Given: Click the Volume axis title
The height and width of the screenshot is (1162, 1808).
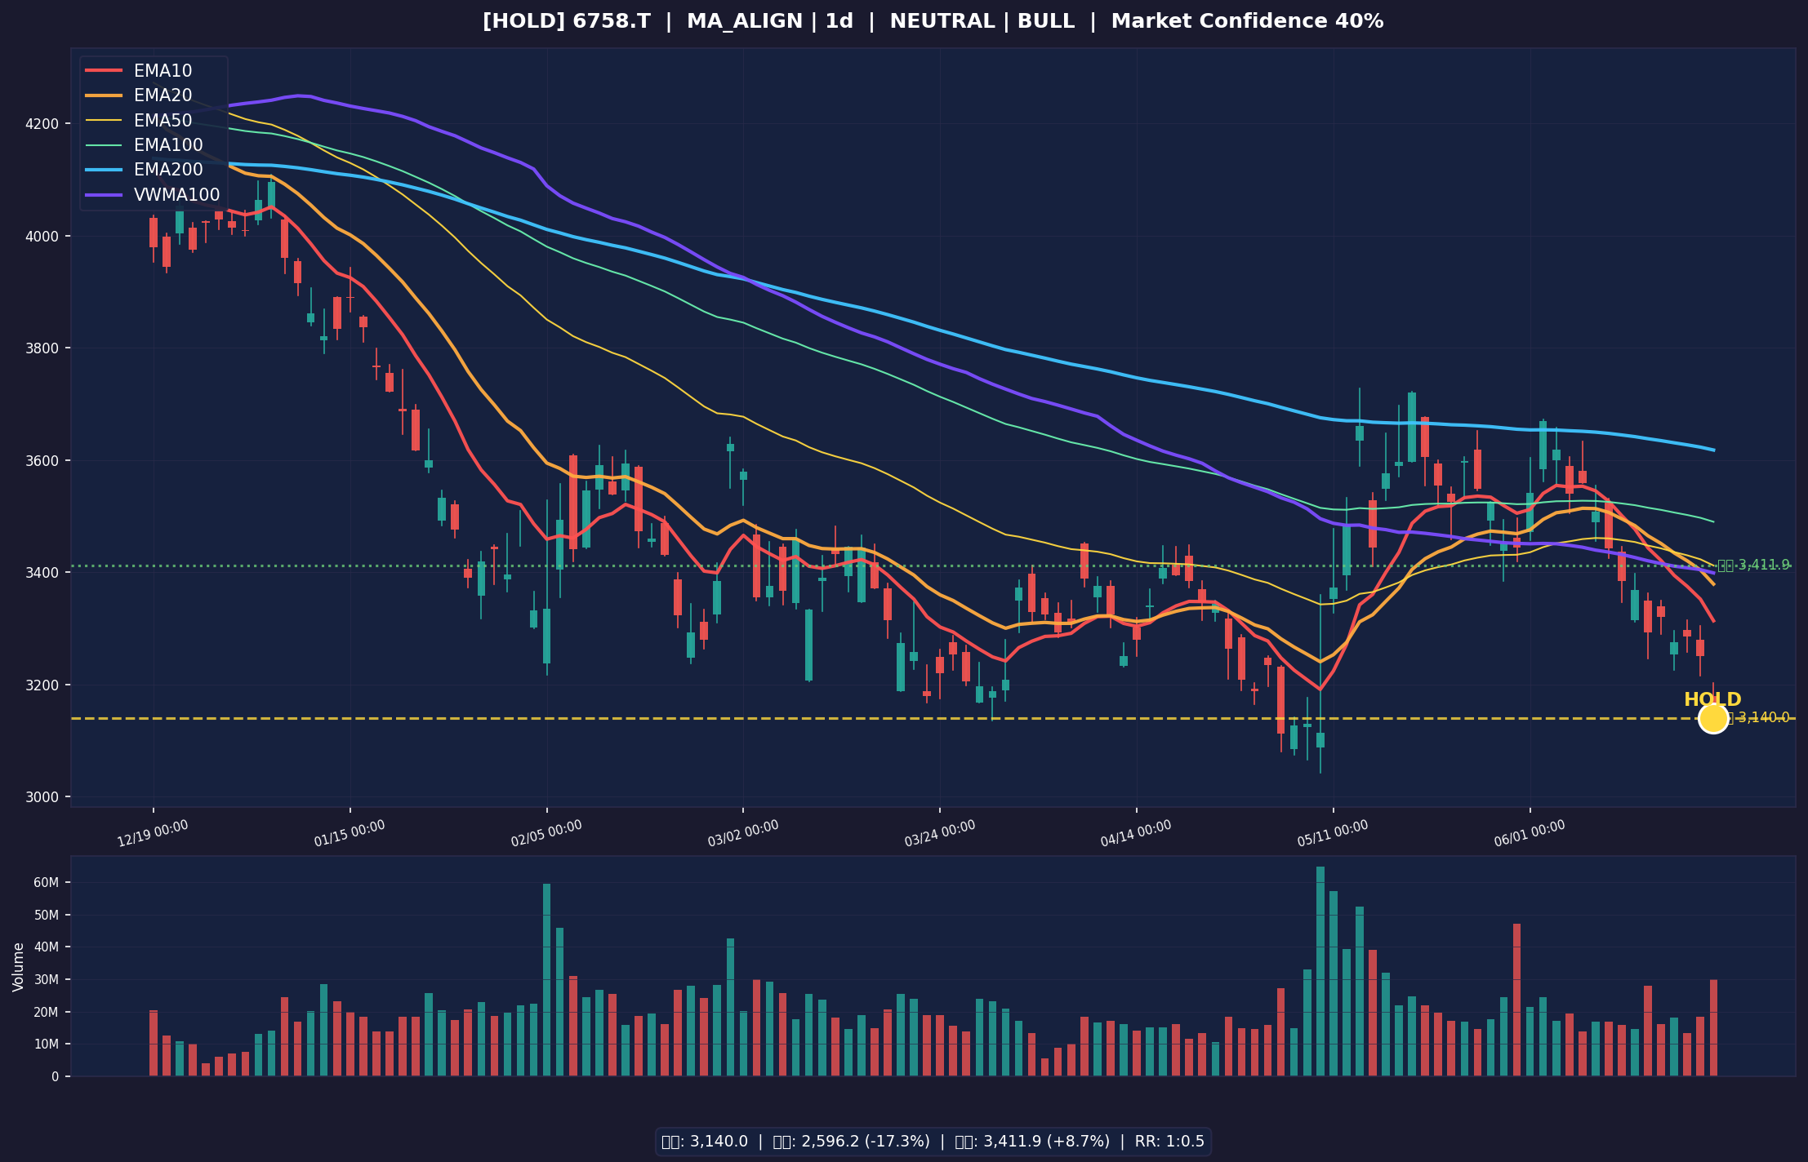Looking at the screenshot, I should pos(18,967).
